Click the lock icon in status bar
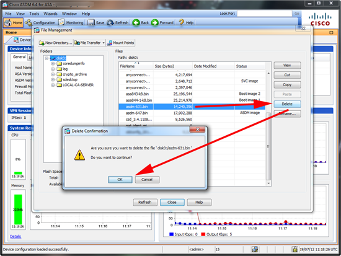This screenshot has width=341, height=256. (295, 249)
